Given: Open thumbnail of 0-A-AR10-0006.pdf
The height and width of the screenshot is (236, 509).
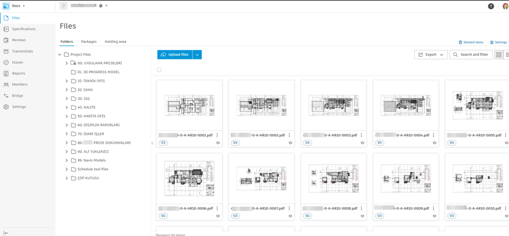Looking at the screenshot, I should click(189, 179).
